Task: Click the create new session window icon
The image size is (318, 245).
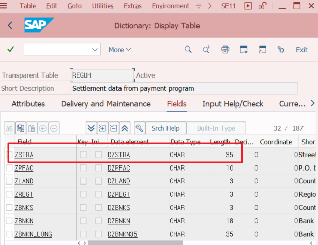Action: point(244,50)
